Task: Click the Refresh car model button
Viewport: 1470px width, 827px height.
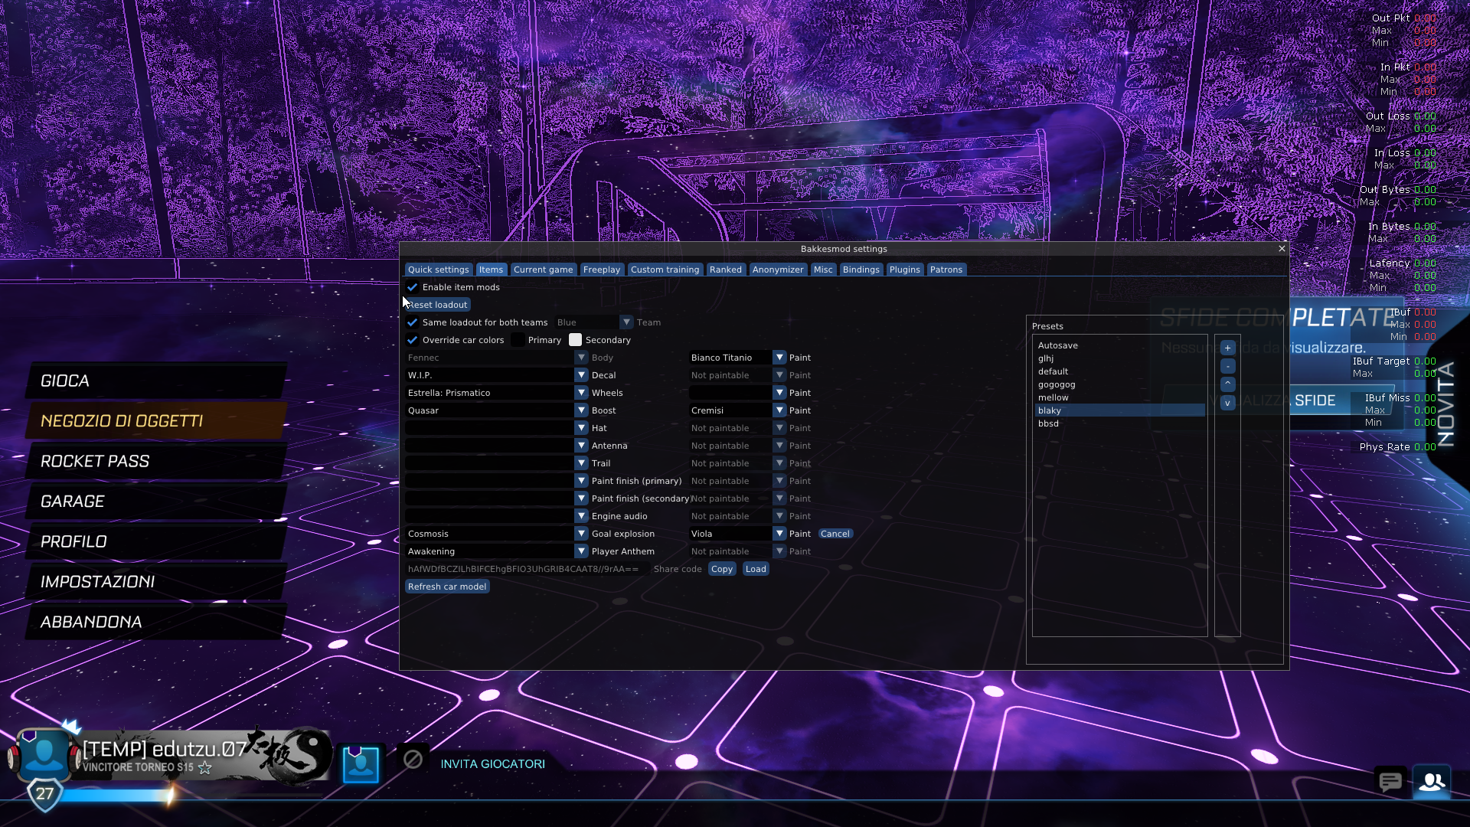Action: click(447, 587)
